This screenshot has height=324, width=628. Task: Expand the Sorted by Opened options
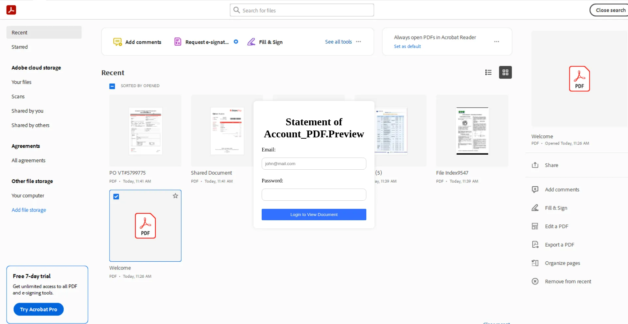[140, 86]
